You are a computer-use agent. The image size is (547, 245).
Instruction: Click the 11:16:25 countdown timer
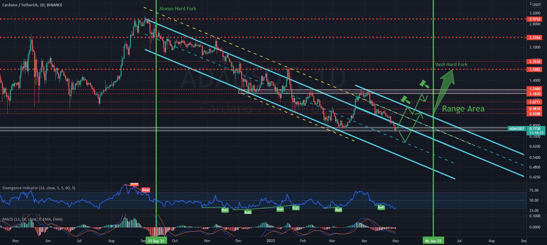(x=536, y=133)
